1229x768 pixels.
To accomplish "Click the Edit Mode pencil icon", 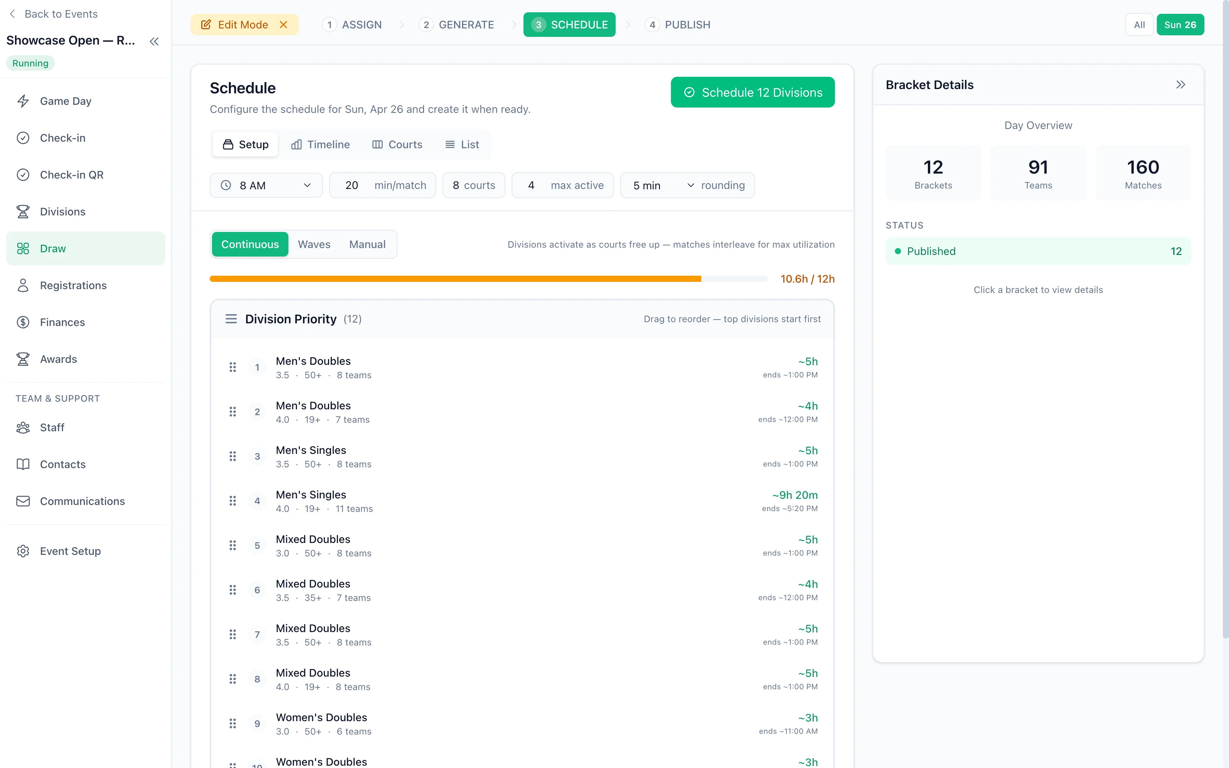I will [206, 24].
